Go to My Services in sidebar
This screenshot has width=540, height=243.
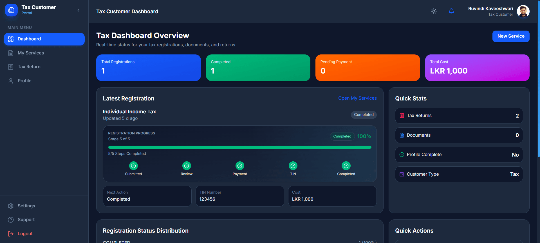click(x=44, y=53)
